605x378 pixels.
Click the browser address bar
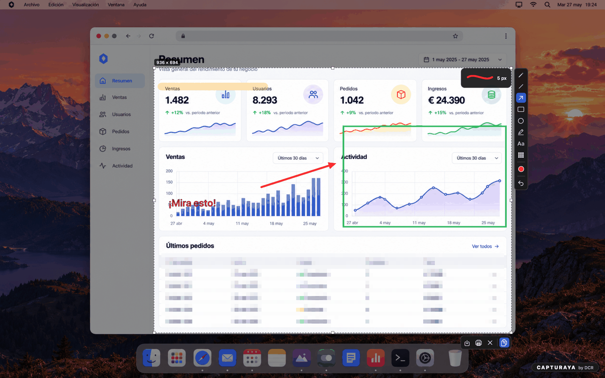[x=319, y=36]
